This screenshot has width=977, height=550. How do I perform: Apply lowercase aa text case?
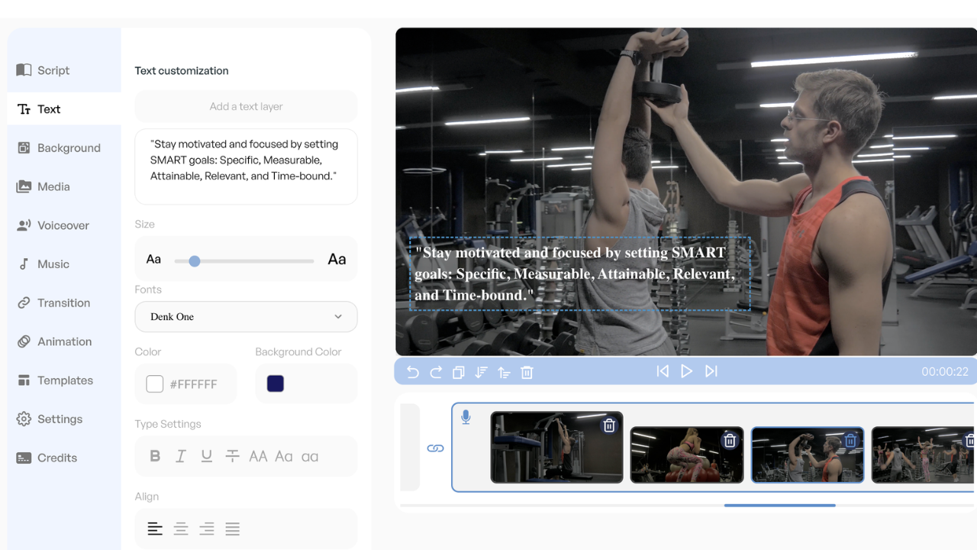[x=310, y=456]
